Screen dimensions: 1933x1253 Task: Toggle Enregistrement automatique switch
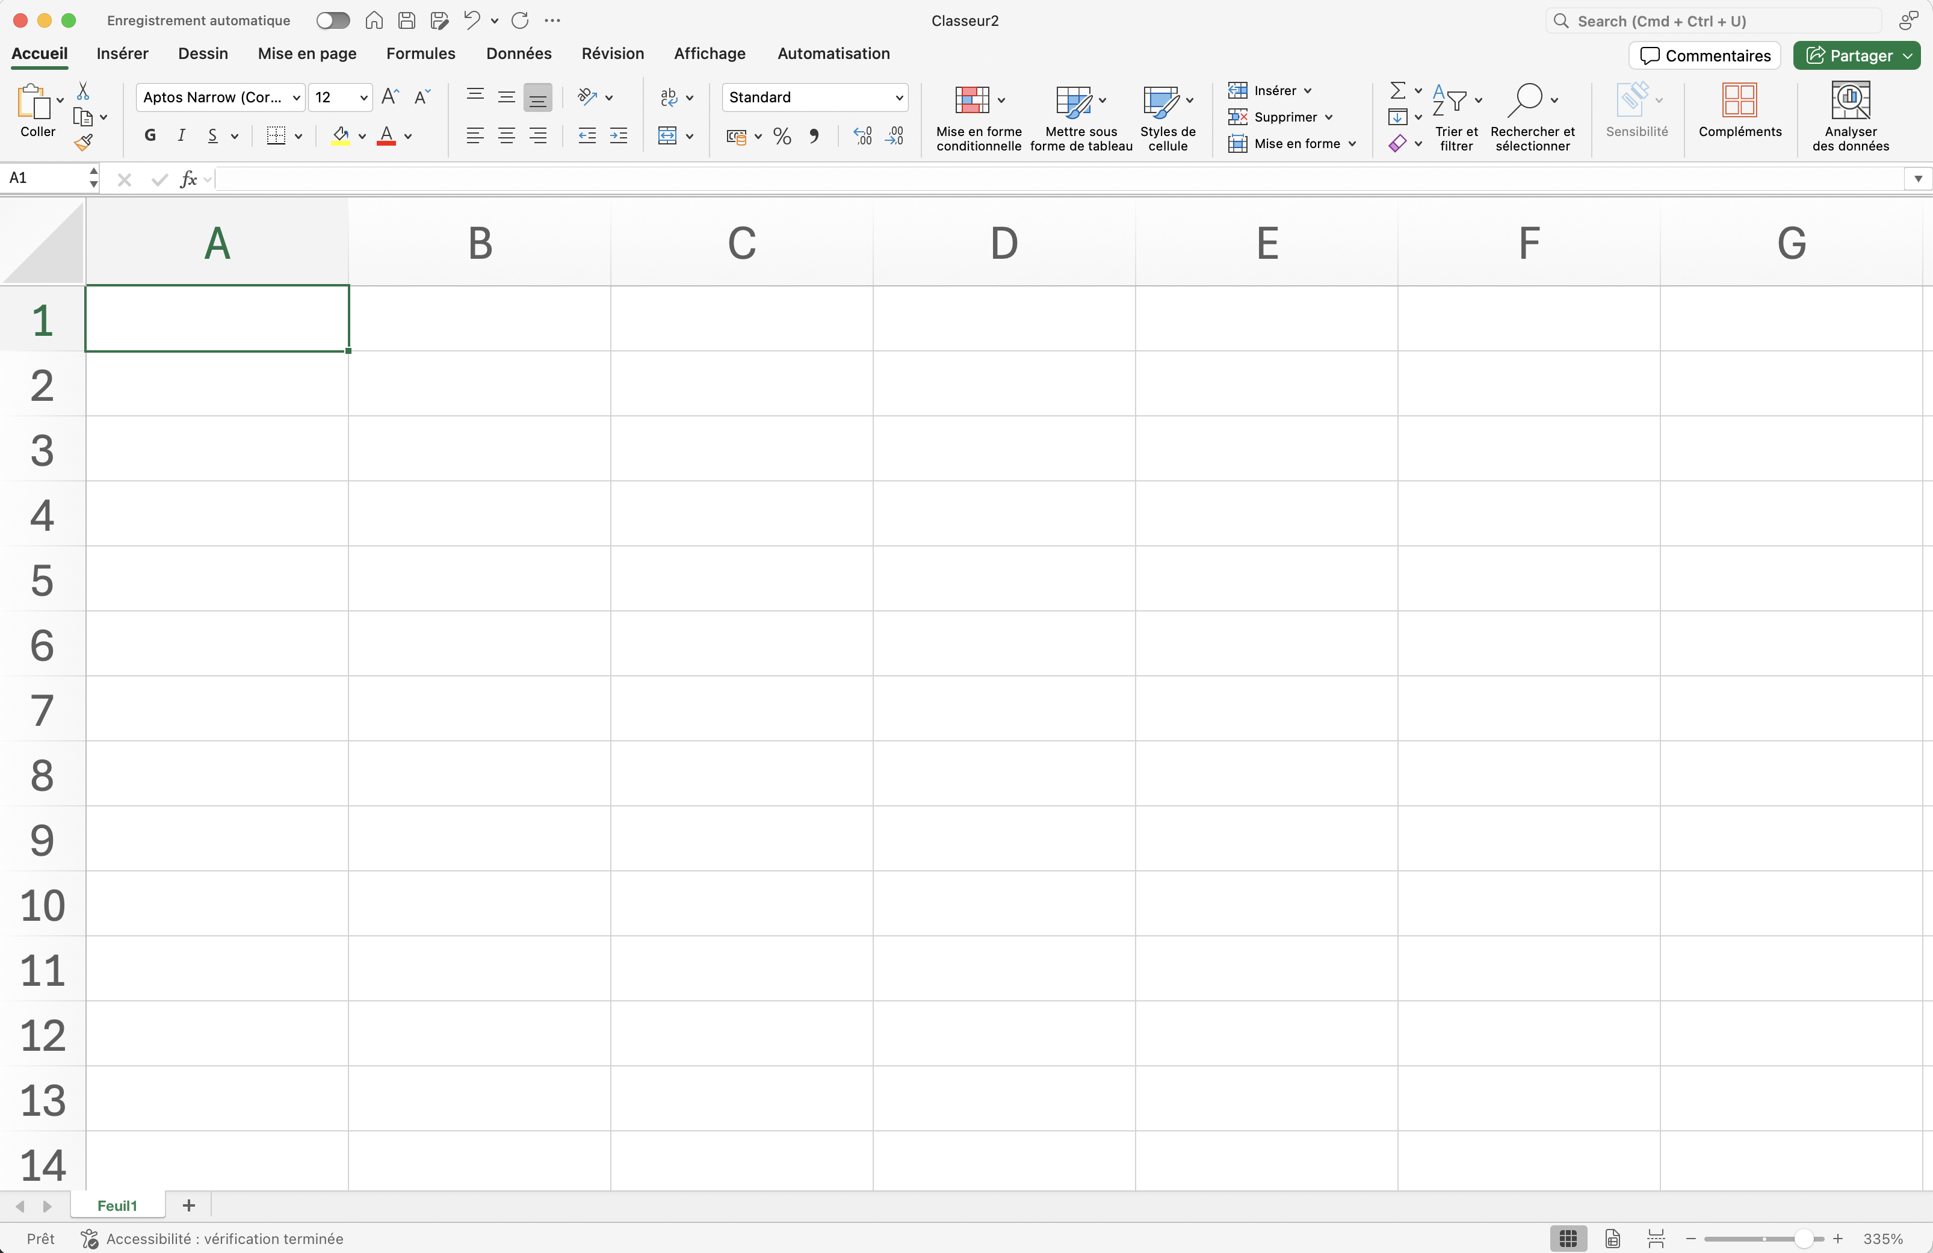[x=333, y=20]
